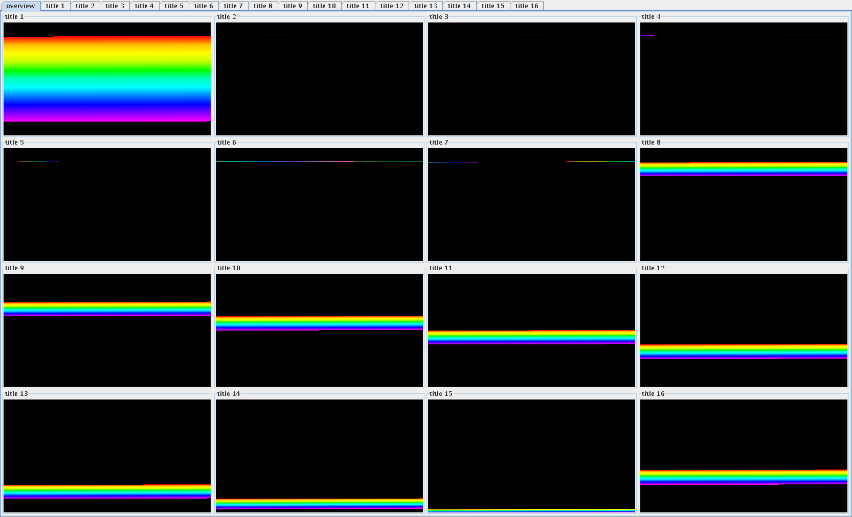The image size is (852, 517).
Task: Open the title 10 tab
Action: (x=324, y=6)
